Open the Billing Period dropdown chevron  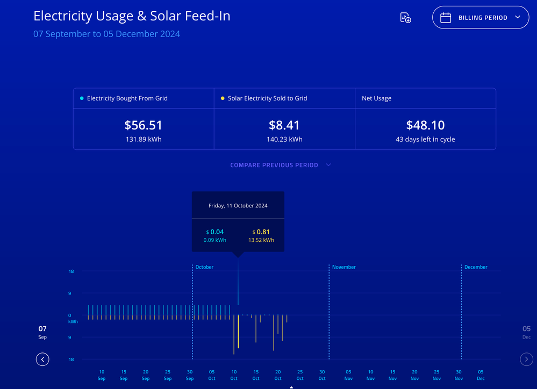pos(518,17)
